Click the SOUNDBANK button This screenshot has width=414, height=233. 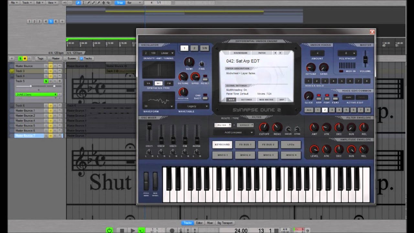click(x=240, y=53)
